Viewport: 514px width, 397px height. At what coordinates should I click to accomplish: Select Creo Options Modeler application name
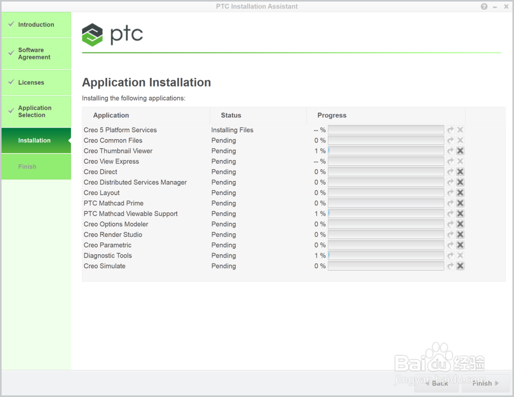pyautogui.click(x=116, y=224)
